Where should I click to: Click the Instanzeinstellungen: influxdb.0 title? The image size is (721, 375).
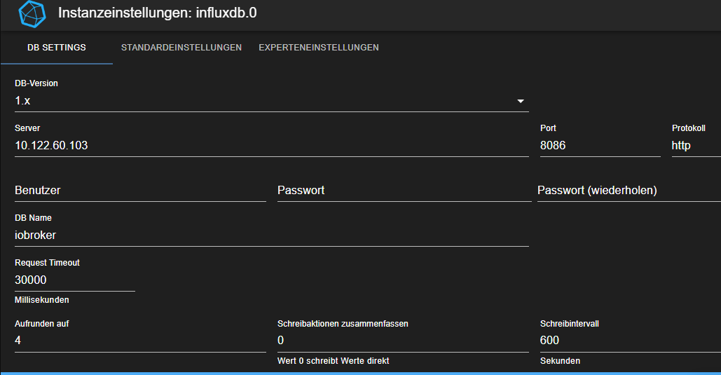pos(157,13)
